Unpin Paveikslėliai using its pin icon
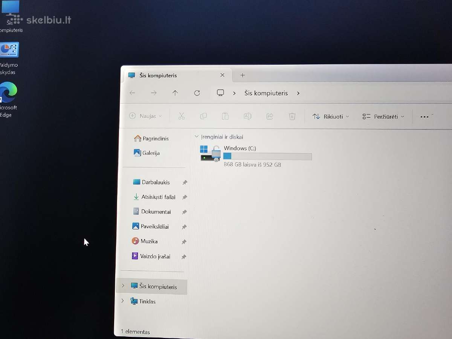Viewport: 452px width, 339px height. 184,227
